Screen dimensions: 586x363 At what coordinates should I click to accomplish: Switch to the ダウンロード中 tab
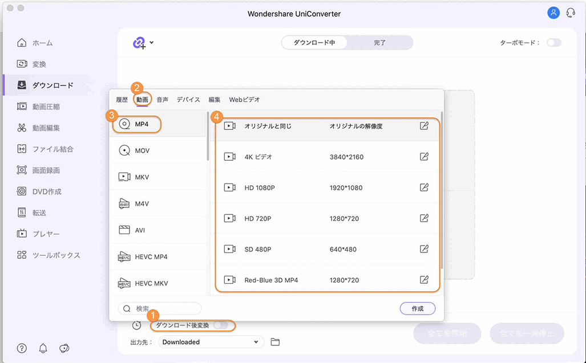coord(314,43)
